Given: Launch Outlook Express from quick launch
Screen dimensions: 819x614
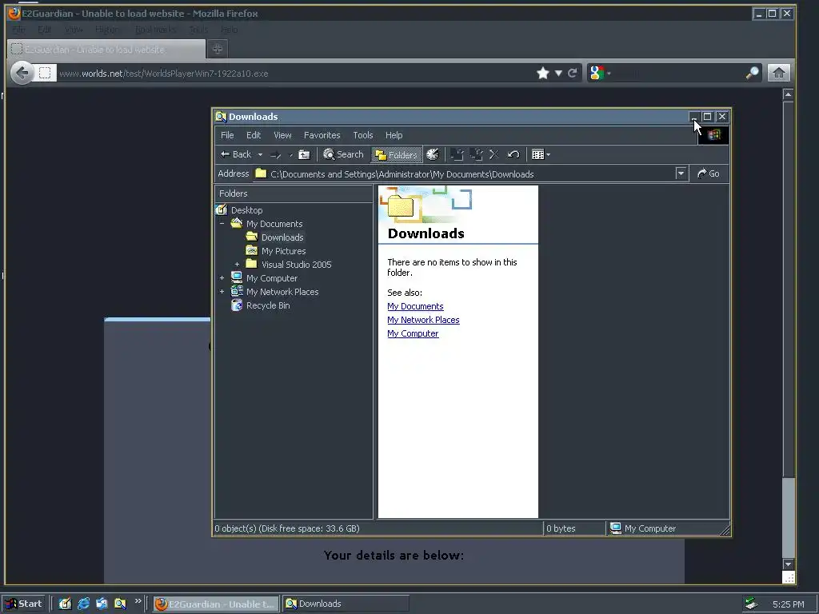Looking at the screenshot, I should click(x=102, y=604).
